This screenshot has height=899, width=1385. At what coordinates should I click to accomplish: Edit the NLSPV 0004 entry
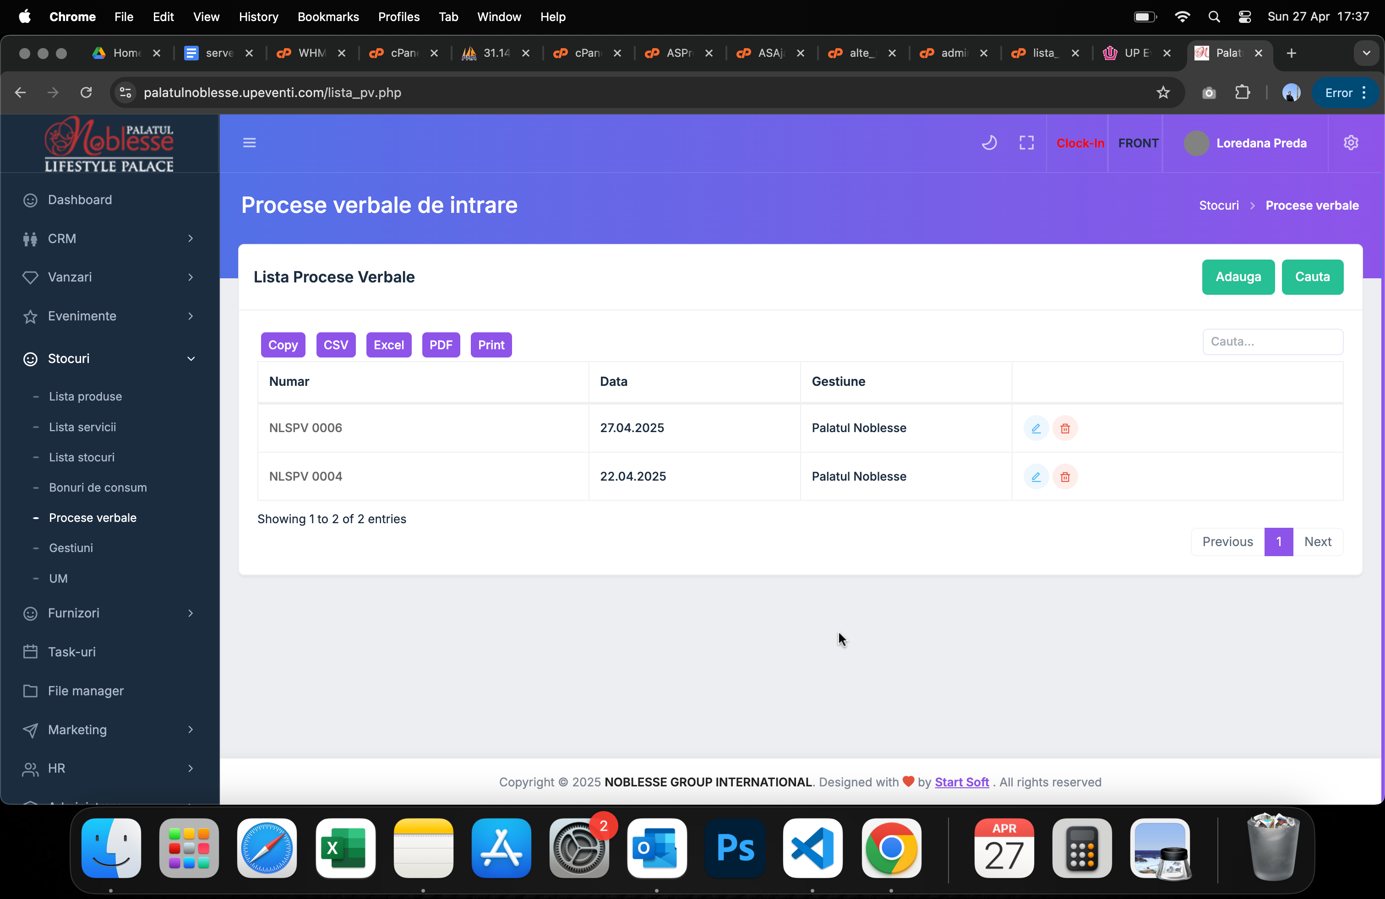[1036, 477]
